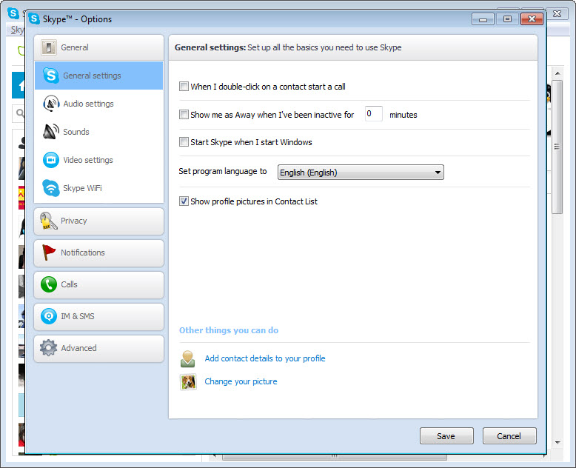Select the Sounds settings page
Screen dimensions: 576x468
pyautogui.click(x=98, y=132)
